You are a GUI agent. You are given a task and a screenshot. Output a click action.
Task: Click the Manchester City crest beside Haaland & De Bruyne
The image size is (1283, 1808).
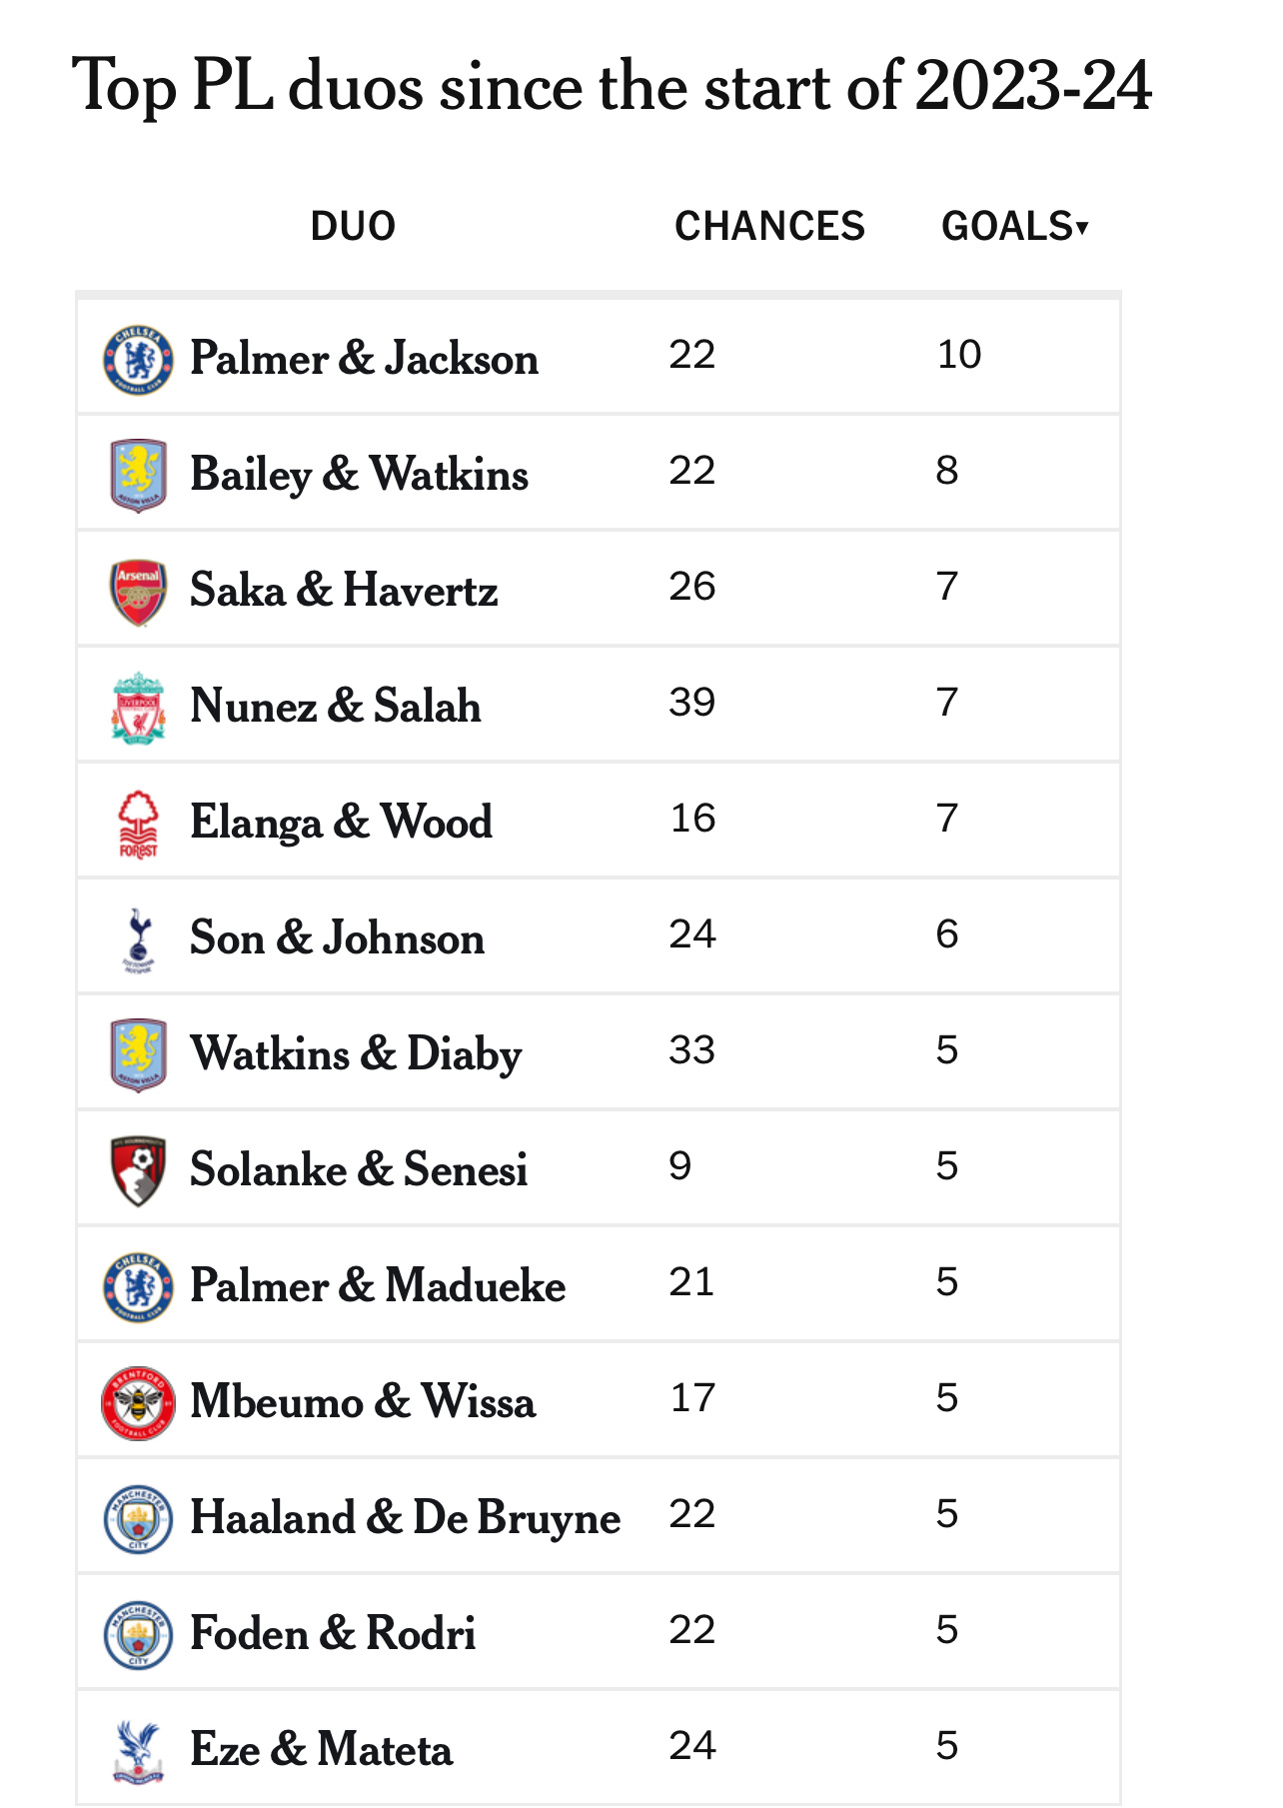pos(138,1519)
